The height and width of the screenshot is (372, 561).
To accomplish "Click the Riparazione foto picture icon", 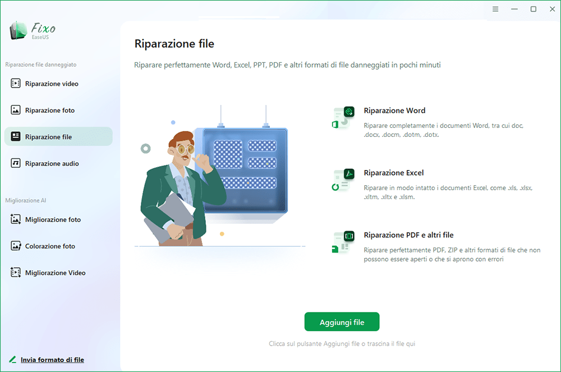I will coord(15,110).
